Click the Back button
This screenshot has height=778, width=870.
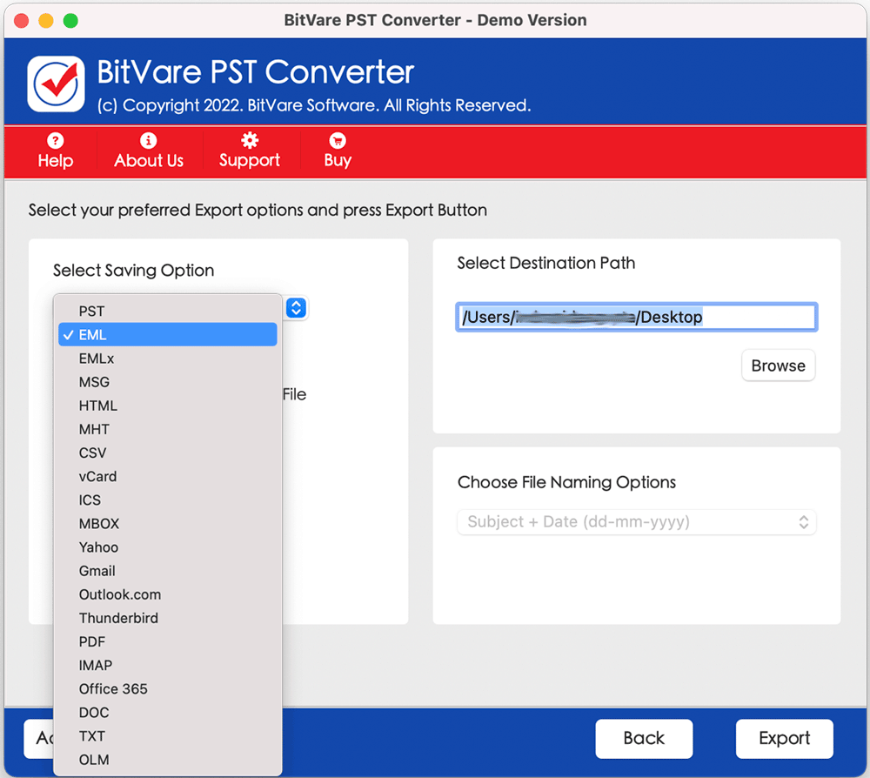tap(644, 738)
